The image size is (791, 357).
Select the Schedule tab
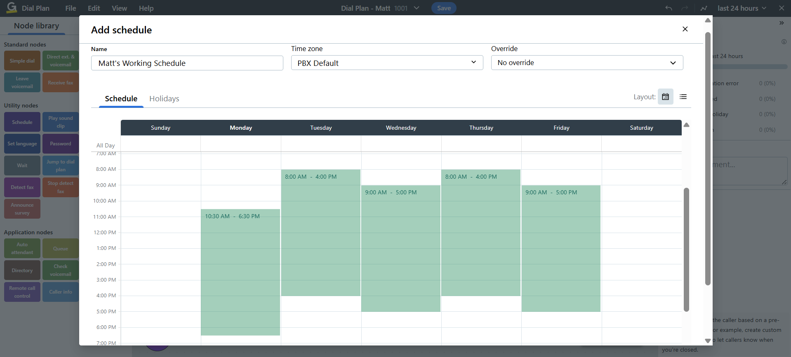click(x=121, y=98)
